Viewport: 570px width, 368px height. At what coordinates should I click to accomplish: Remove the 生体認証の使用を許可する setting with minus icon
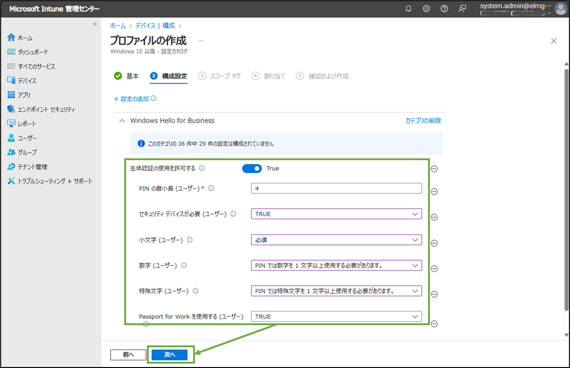(434, 168)
